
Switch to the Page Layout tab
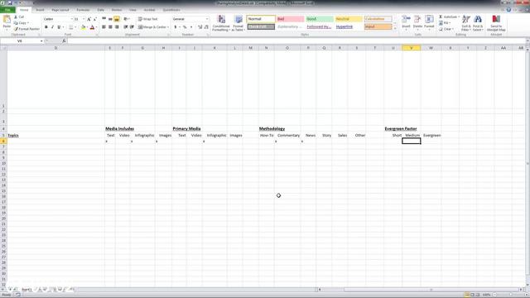60,10
